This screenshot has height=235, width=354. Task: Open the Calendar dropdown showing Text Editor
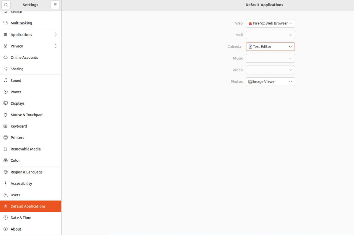(x=270, y=47)
